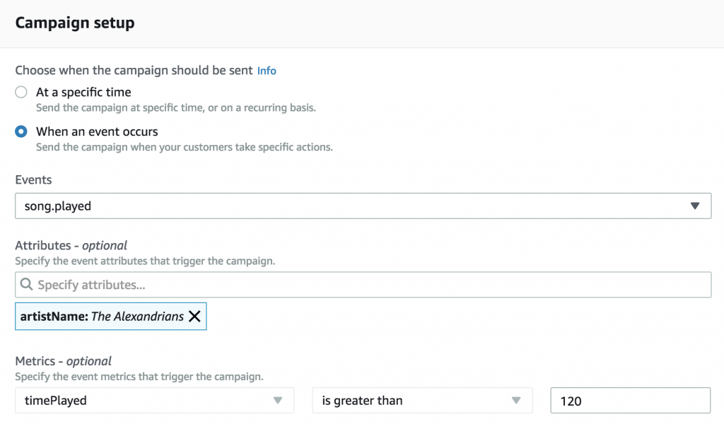Click the metric value field containing 120

(629, 401)
